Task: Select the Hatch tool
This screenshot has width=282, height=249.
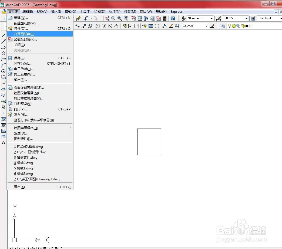Action: tap(4, 119)
